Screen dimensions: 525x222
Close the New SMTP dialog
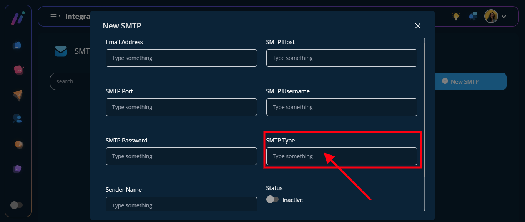418,26
